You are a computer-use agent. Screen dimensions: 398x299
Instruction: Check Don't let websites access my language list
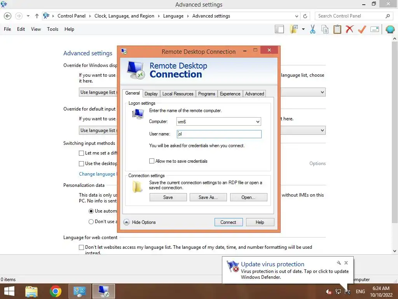click(x=81, y=247)
